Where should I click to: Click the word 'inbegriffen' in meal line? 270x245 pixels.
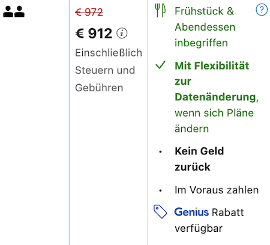[x=201, y=43]
